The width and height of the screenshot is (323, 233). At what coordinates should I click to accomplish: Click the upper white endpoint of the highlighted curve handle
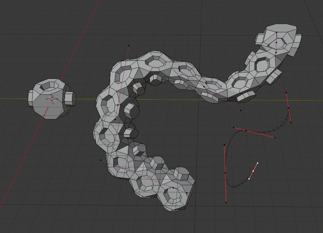(x=258, y=163)
